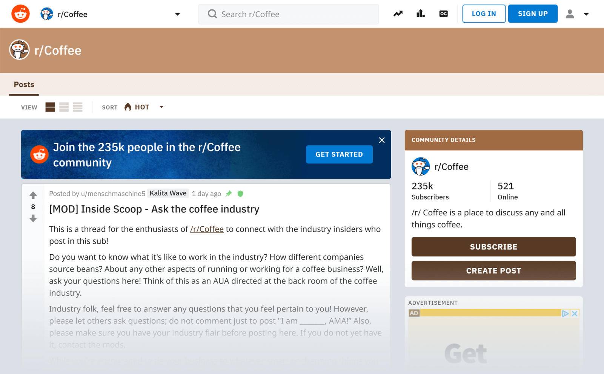Open the All bar-chart icon

point(421,14)
